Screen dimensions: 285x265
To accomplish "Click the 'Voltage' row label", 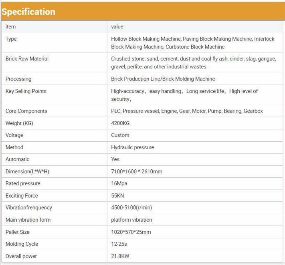I will (14, 135).
